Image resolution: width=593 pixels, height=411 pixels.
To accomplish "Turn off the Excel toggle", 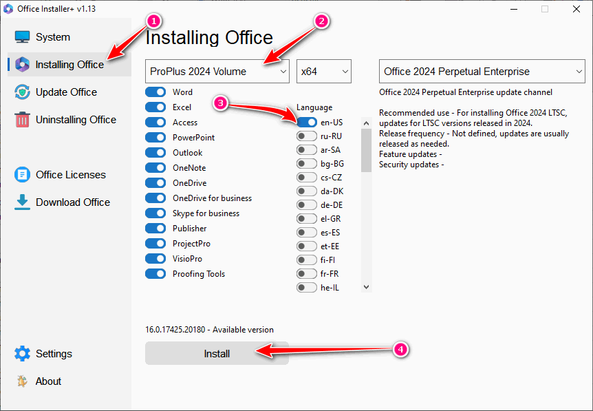I will pyautogui.click(x=155, y=107).
